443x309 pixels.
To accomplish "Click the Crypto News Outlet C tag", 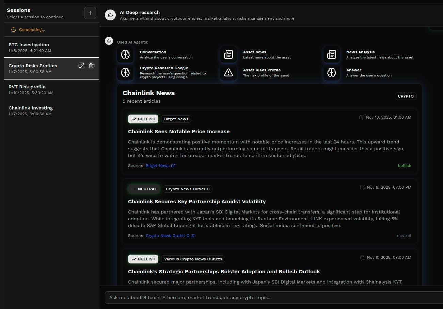I will pyautogui.click(x=188, y=189).
